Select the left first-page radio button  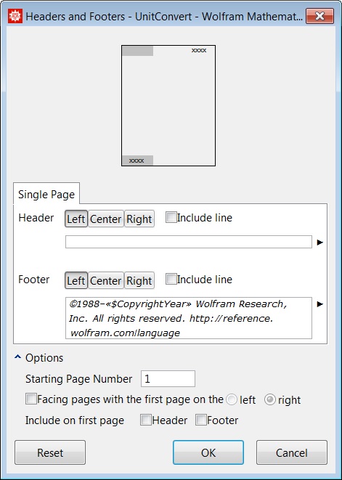coord(232,399)
